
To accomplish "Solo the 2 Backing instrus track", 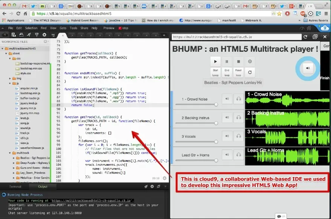I will pos(238,117).
